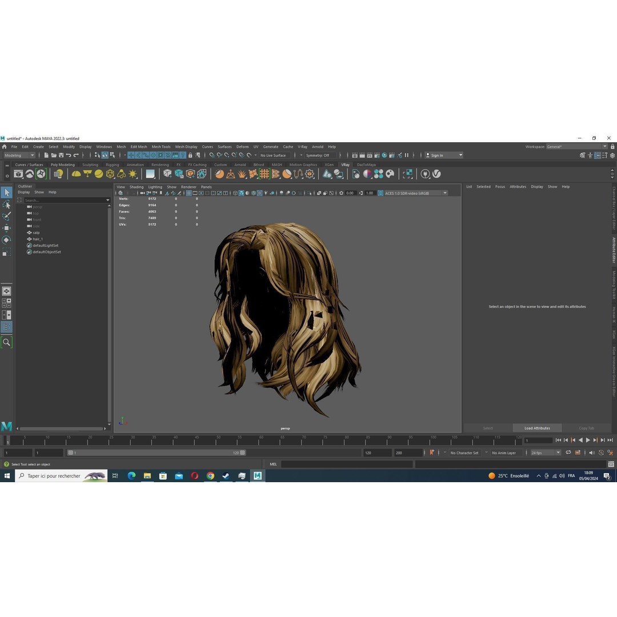Open the No Anim Layer dropdown arrow
Screen dimensions: 617x617
tap(486, 452)
